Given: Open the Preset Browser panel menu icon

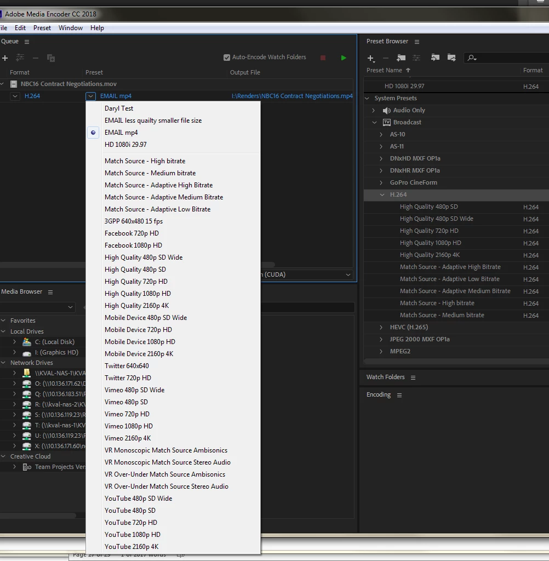Looking at the screenshot, I should (x=417, y=42).
